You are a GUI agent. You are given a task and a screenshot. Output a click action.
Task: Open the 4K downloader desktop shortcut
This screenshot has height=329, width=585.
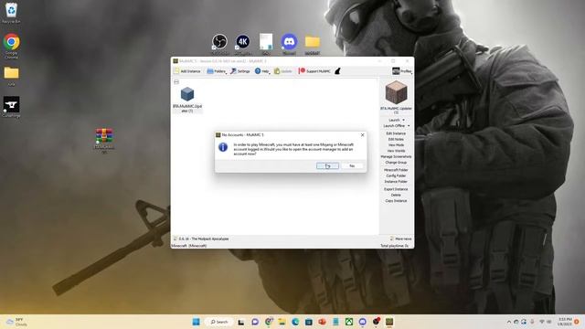[x=243, y=44]
